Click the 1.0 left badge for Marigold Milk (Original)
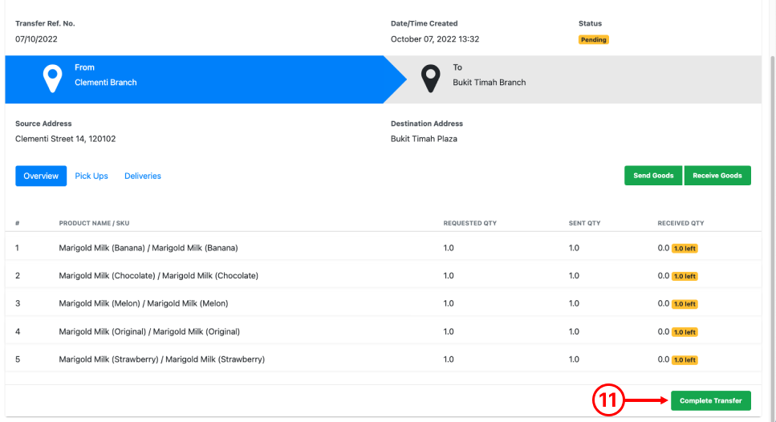 pyautogui.click(x=685, y=332)
